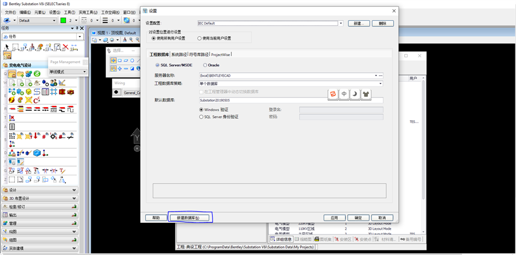Click the green active color swatch
This screenshot has height=255, width=516.
click(x=63, y=21)
